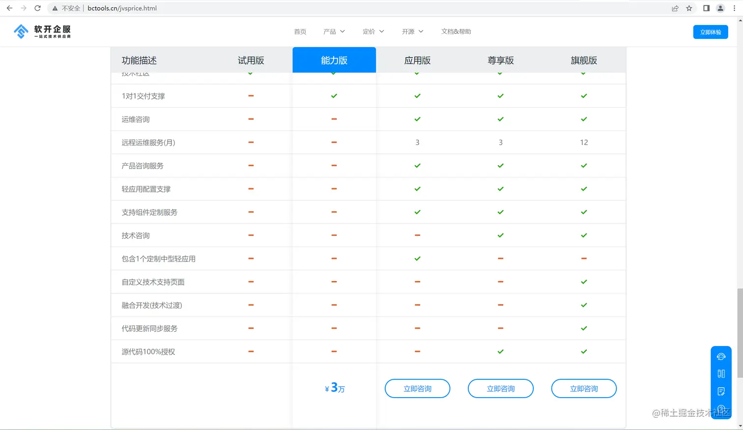This screenshot has width=743, height=430.
Task: Click 立即咨询 under 尊享版 column
Action: pyautogui.click(x=500, y=388)
